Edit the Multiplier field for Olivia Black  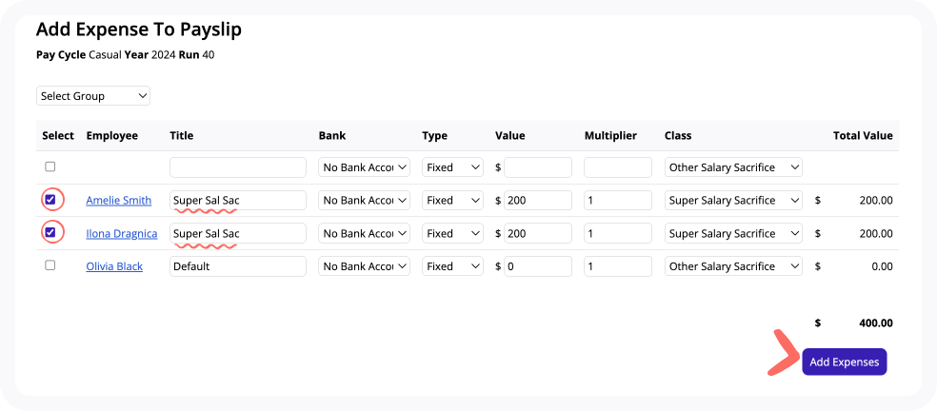tap(618, 266)
